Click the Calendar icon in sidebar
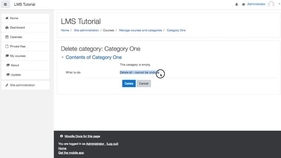The height and width of the screenshot is (158, 281). pyautogui.click(x=7, y=37)
